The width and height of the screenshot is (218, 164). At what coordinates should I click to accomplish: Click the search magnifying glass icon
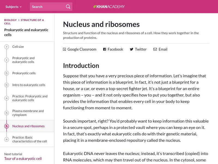coord(68,7)
